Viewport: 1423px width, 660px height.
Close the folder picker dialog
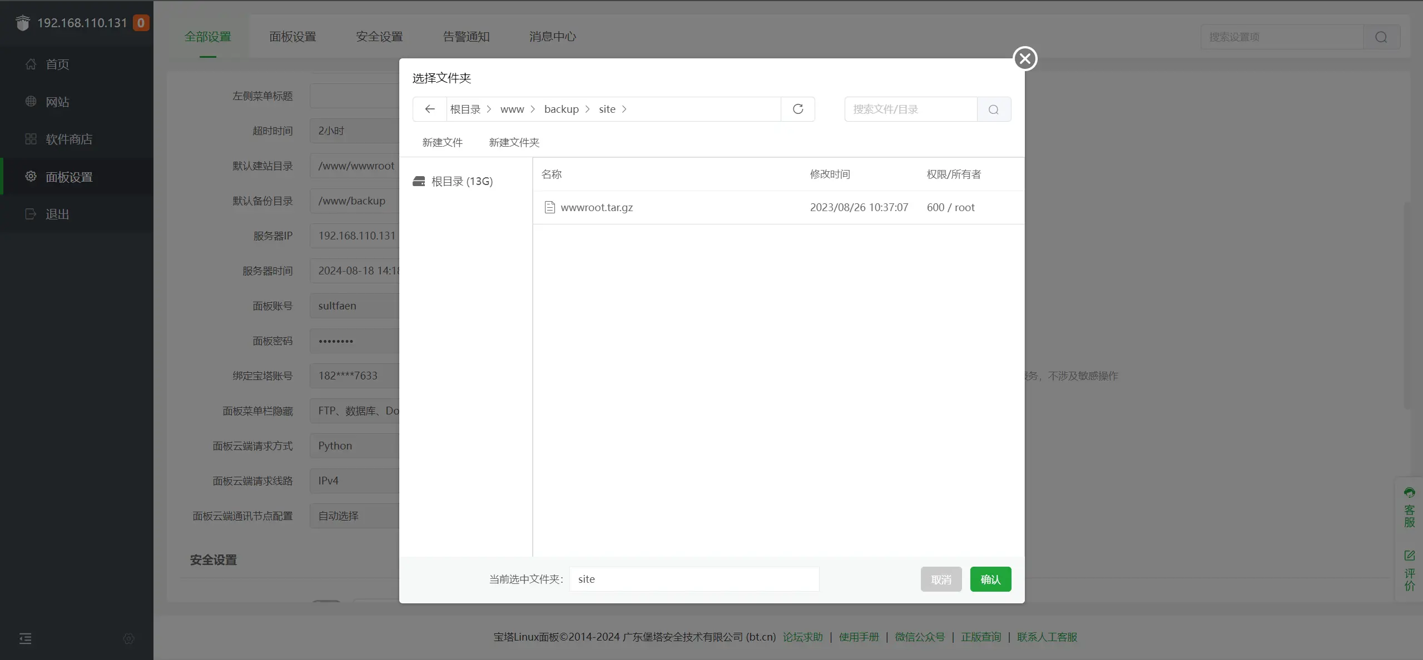pyautogui.click(x=1024, y=58)
